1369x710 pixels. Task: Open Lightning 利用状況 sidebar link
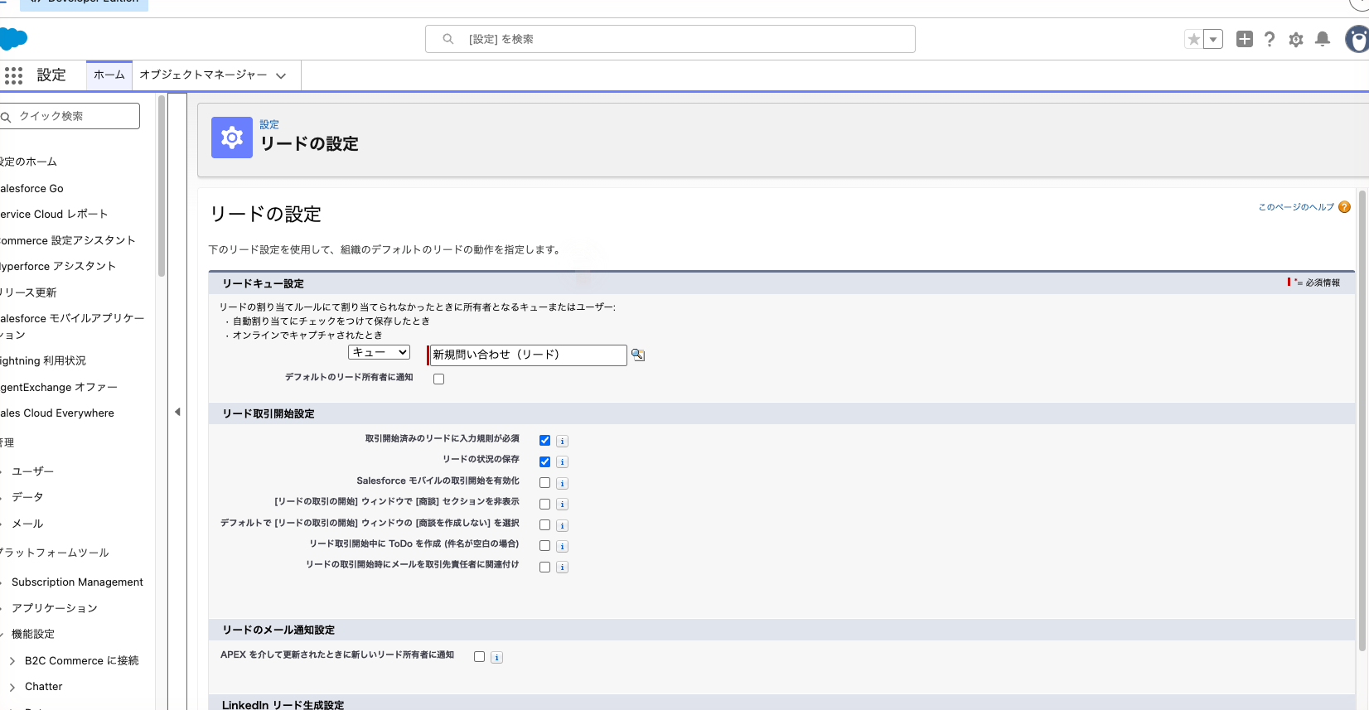point(43,361)
